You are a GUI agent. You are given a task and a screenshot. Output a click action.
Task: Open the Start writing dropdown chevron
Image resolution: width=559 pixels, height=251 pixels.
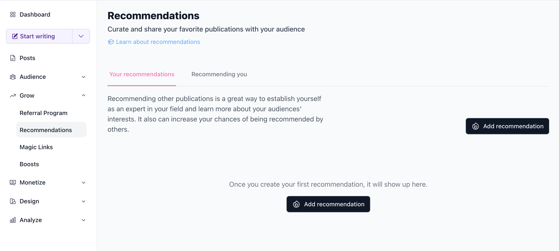[81, 36]
